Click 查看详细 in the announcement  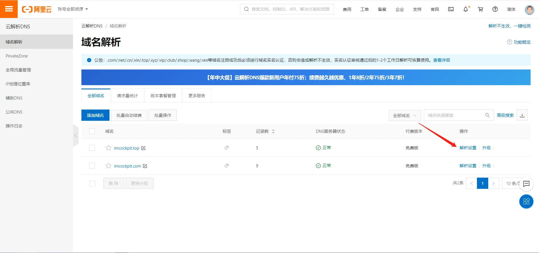pyautogui.click(x=442, y=60)
